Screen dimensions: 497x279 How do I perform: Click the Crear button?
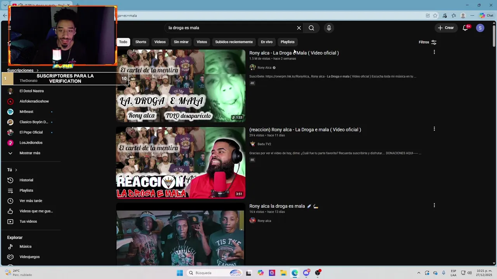tap(446, 28)
